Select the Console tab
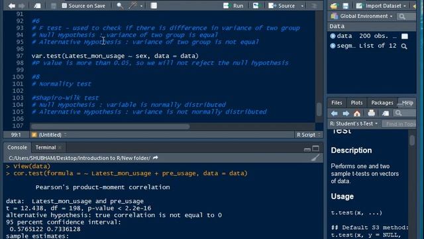This screenshot has height=239, width=424. tap(17, 147)
